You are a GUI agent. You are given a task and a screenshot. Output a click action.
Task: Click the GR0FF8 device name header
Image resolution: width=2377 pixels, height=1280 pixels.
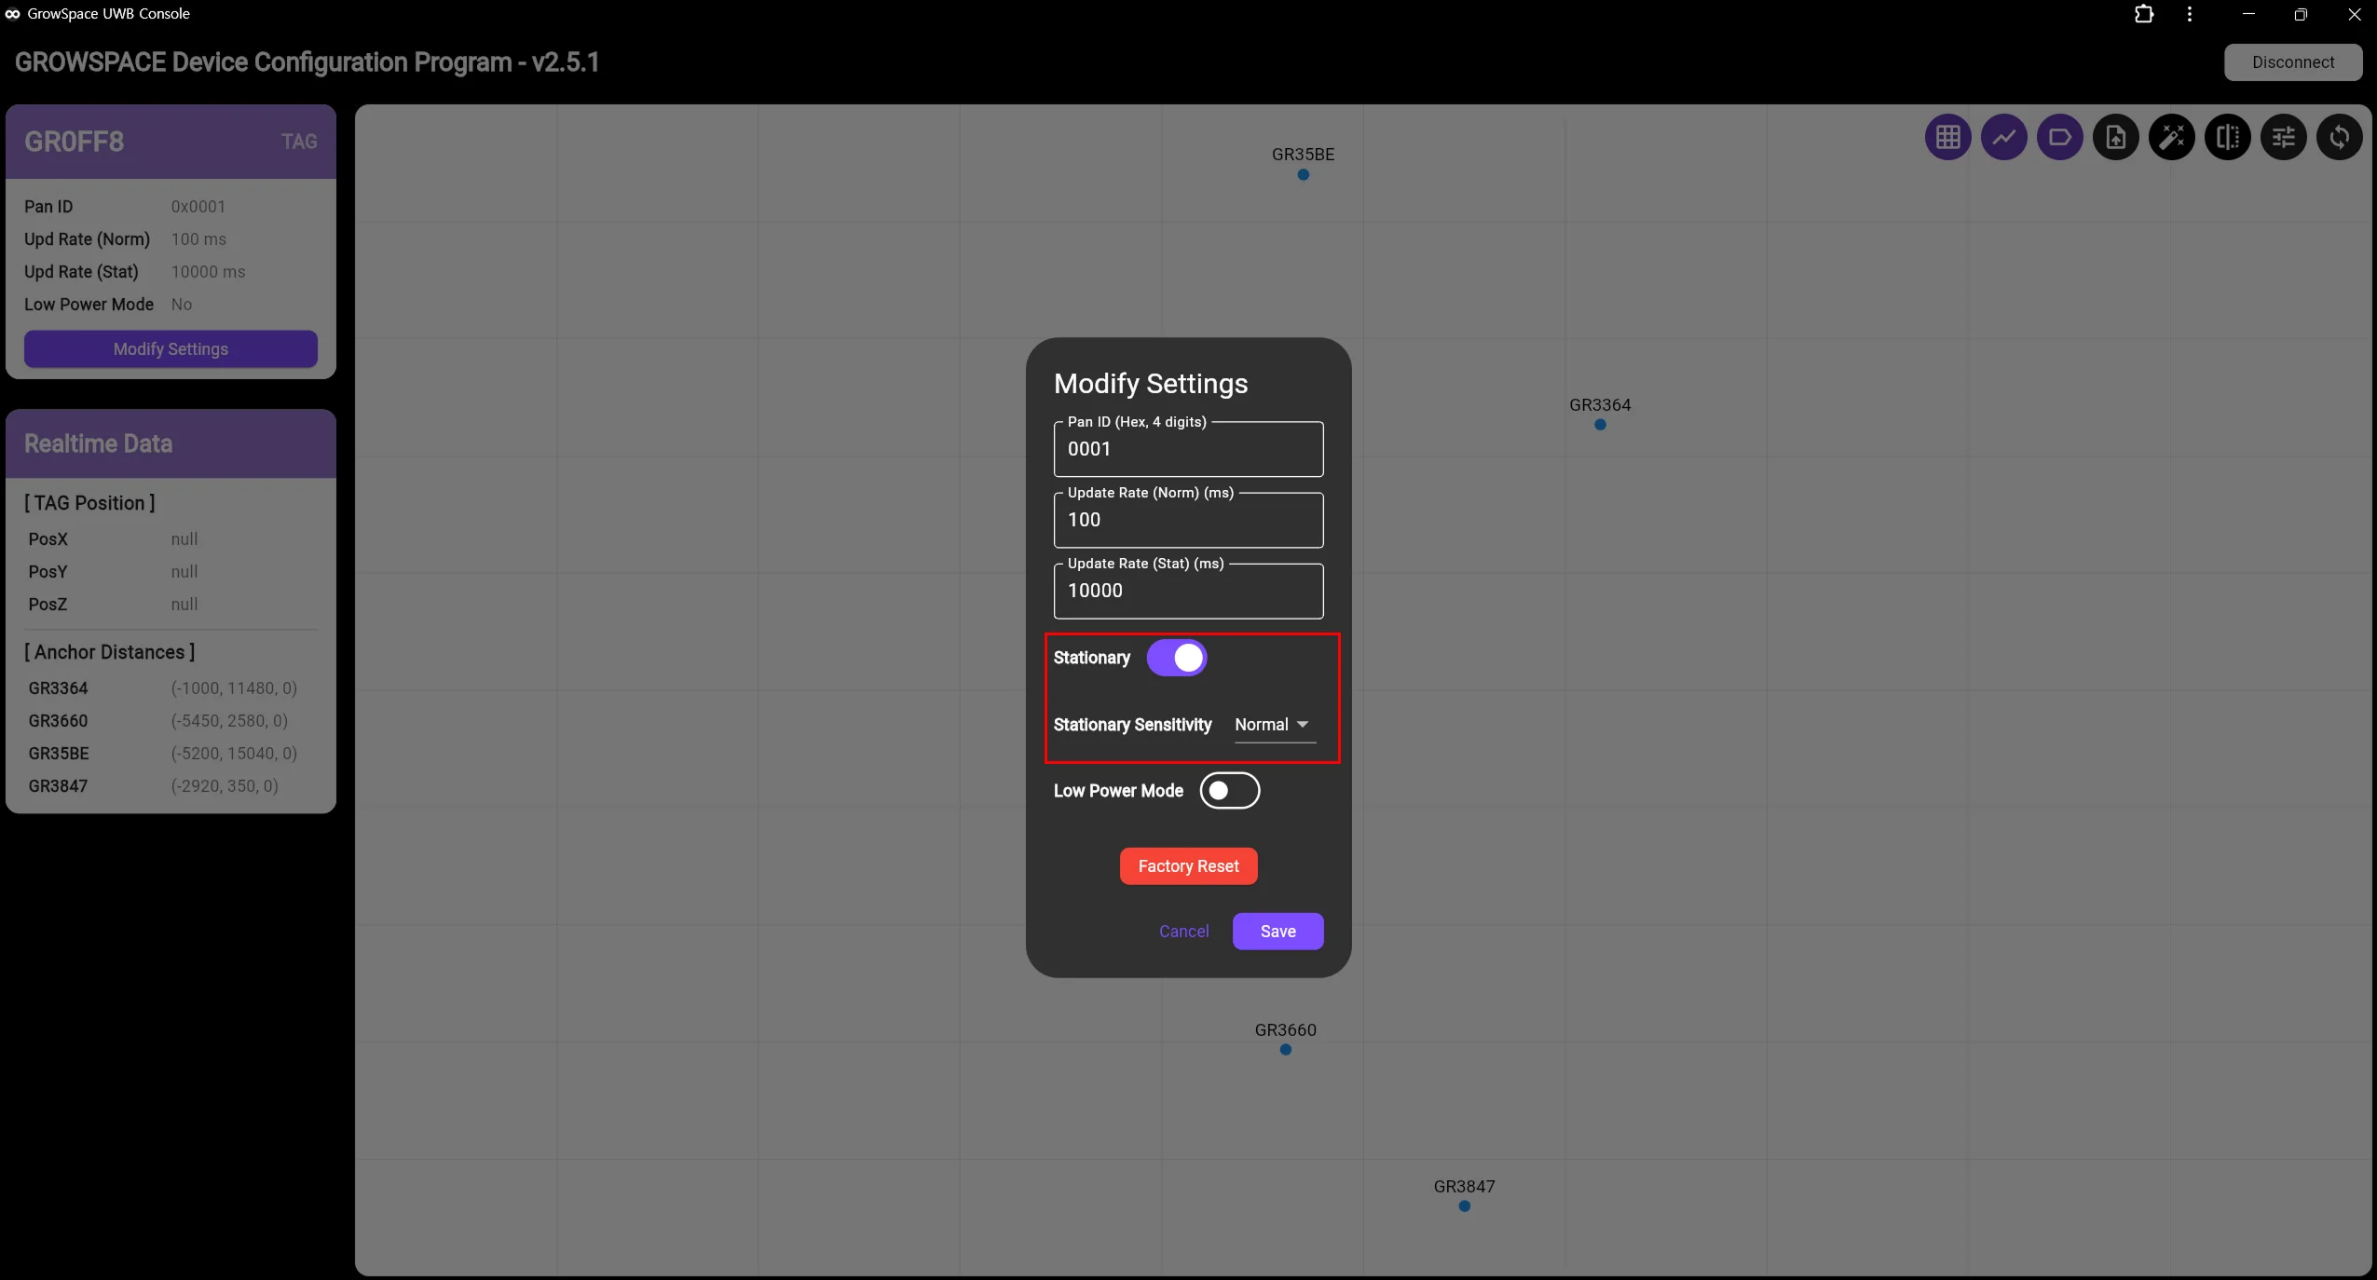coord(75,142)
